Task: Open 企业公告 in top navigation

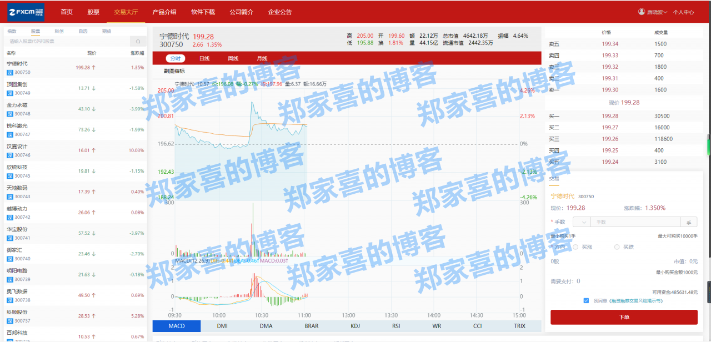Action: coord(280,12)
